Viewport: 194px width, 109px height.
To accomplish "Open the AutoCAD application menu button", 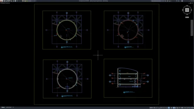I will pos(2,1).
